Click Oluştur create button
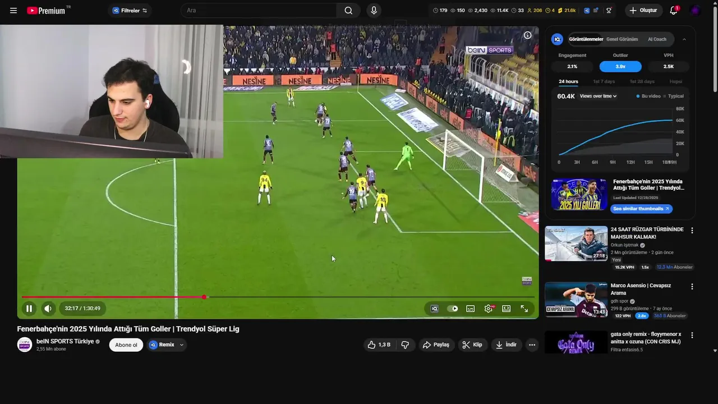 click(x=643, y=11)
